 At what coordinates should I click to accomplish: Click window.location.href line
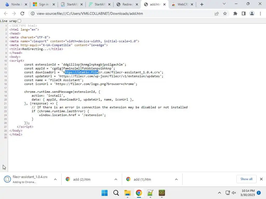point(72,115)
